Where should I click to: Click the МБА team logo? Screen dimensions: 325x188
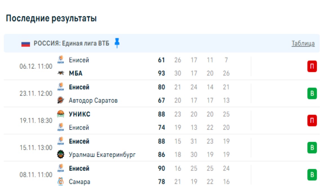[61, 73]
